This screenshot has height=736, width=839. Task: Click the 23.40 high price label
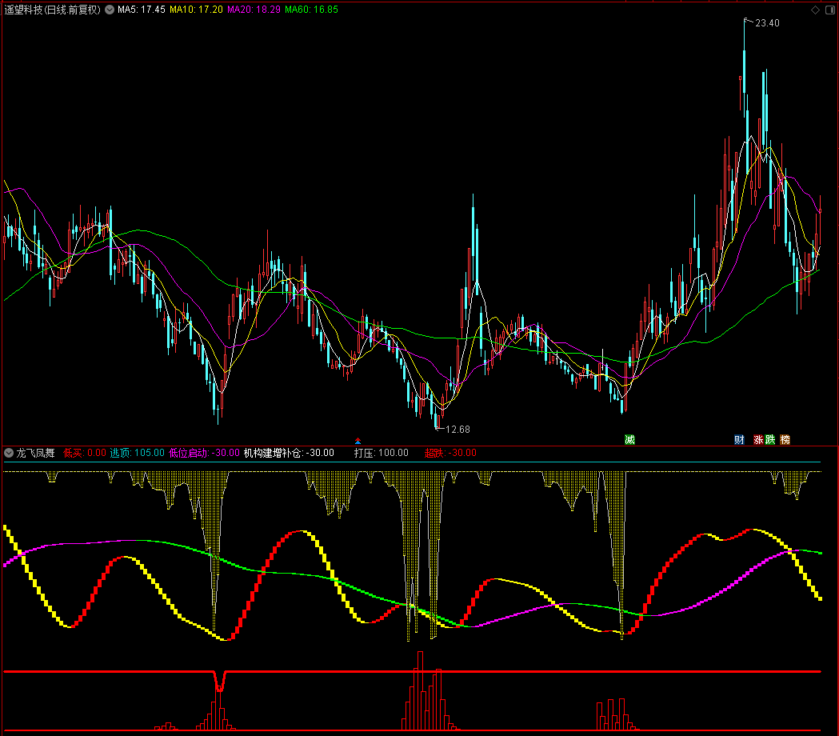click(x=767, y=23)
